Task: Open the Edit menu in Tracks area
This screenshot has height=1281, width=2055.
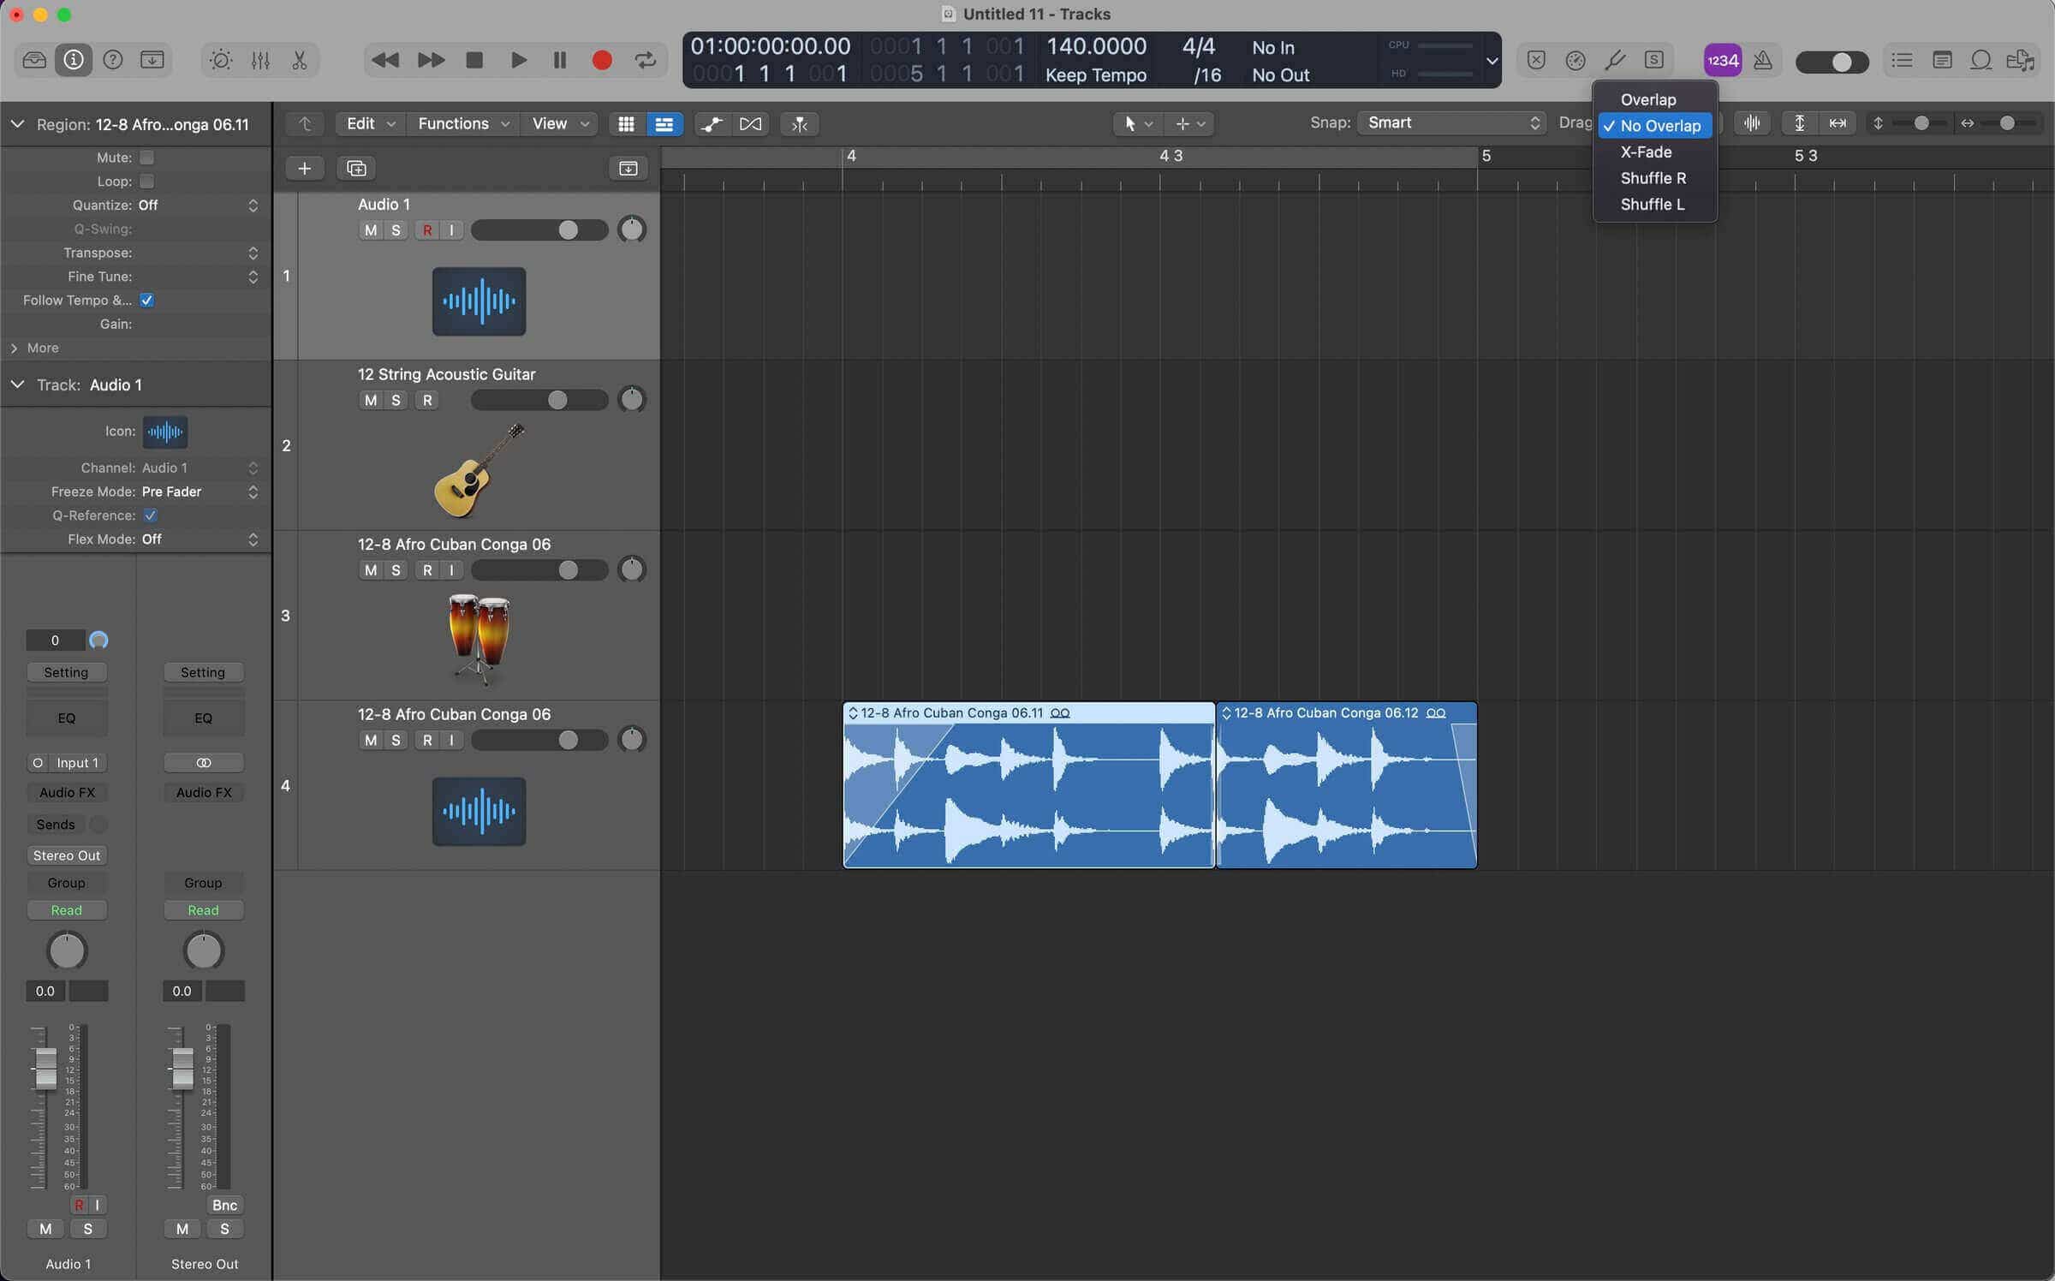Action: point(370,124)
